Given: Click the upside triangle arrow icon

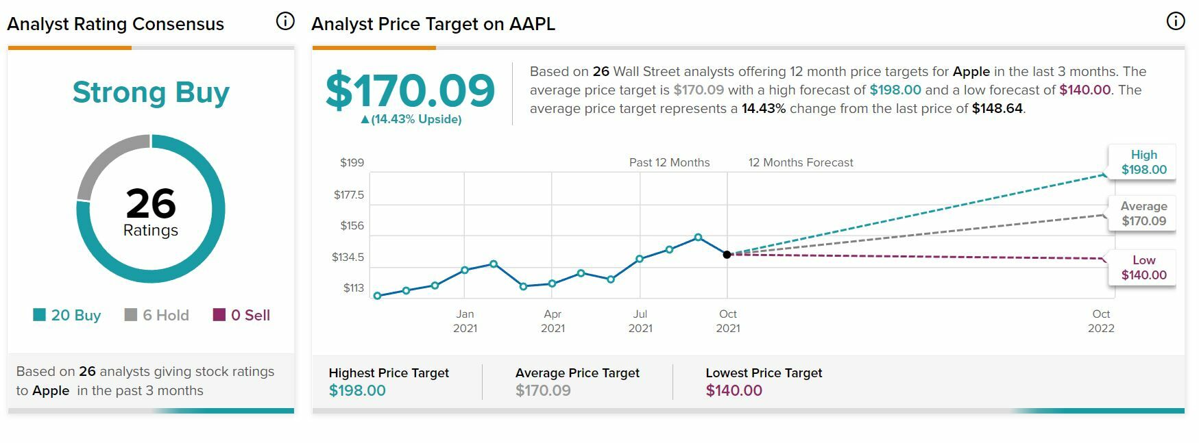Looking at the screenshot, I should point(365,120).
